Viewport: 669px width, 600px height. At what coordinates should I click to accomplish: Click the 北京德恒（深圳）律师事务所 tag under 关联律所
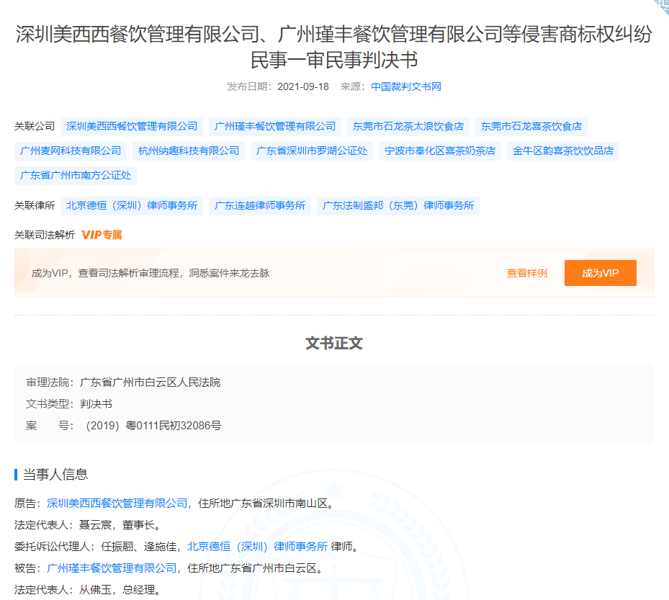click(132, 206)
